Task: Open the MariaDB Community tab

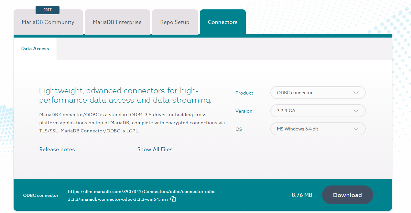Action: coord(48,22)
